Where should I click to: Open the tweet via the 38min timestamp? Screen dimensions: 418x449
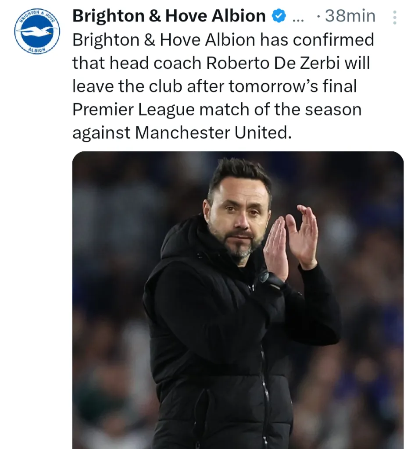point(350,17)
